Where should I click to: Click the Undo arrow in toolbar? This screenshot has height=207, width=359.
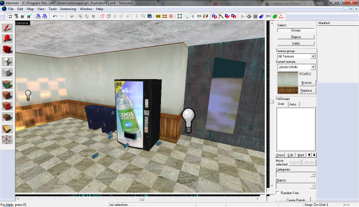point(55,16)
